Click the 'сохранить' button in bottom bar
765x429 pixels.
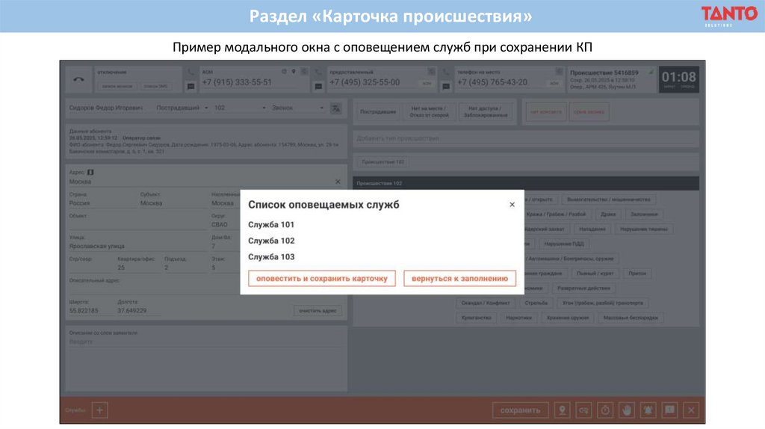pyautogui.click(x=520, y=410)
